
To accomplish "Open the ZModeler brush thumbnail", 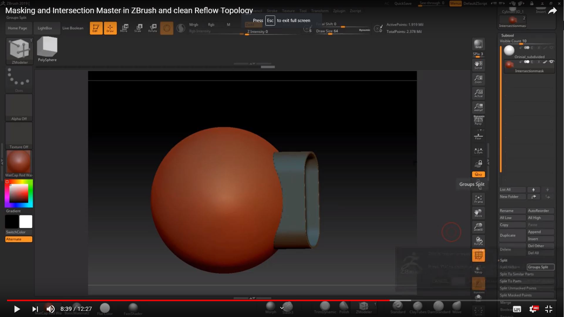I will [x=19, y=51].
